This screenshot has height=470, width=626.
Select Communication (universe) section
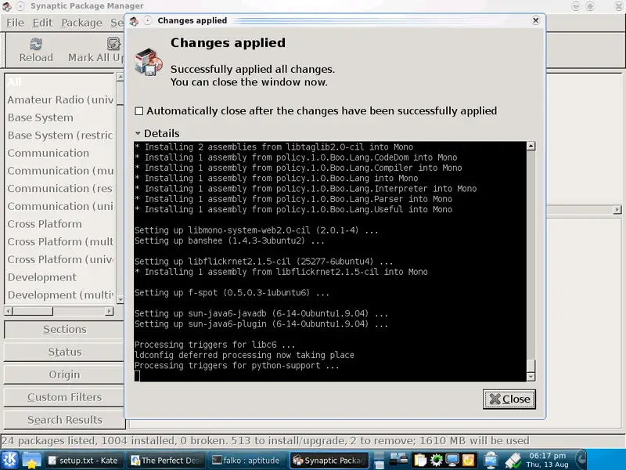click(60, 206)
